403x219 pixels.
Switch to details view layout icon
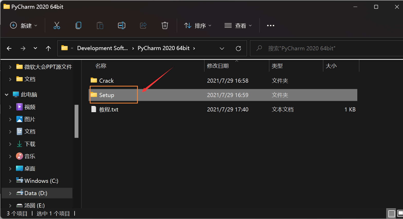point(391,214)
